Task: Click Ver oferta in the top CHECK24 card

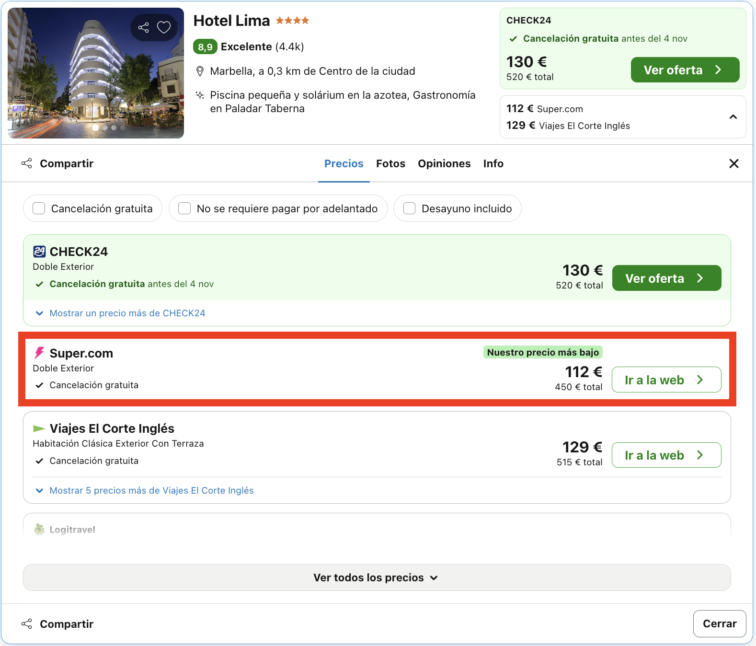Action: point(685,70)
